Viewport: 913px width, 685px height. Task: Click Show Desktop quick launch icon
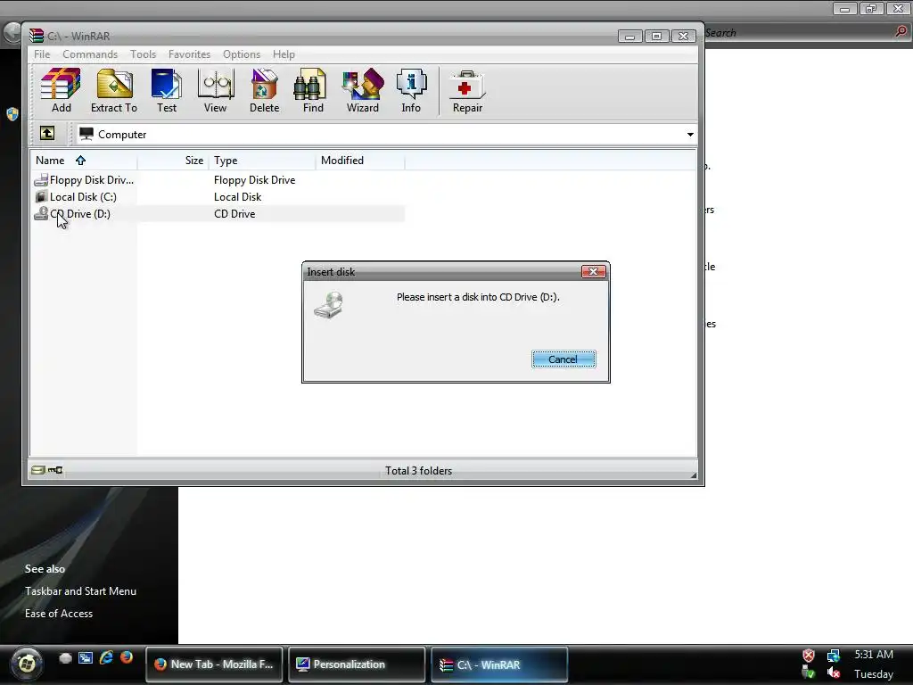pyautogui.click(x=65, y=658)
